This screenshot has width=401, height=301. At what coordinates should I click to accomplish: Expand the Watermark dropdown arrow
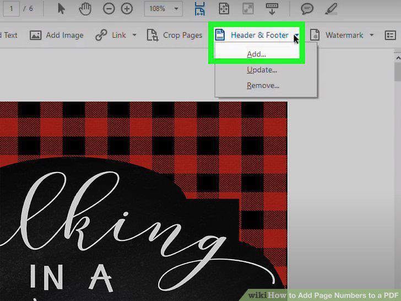pyautogui.click(x=372, y=35)
